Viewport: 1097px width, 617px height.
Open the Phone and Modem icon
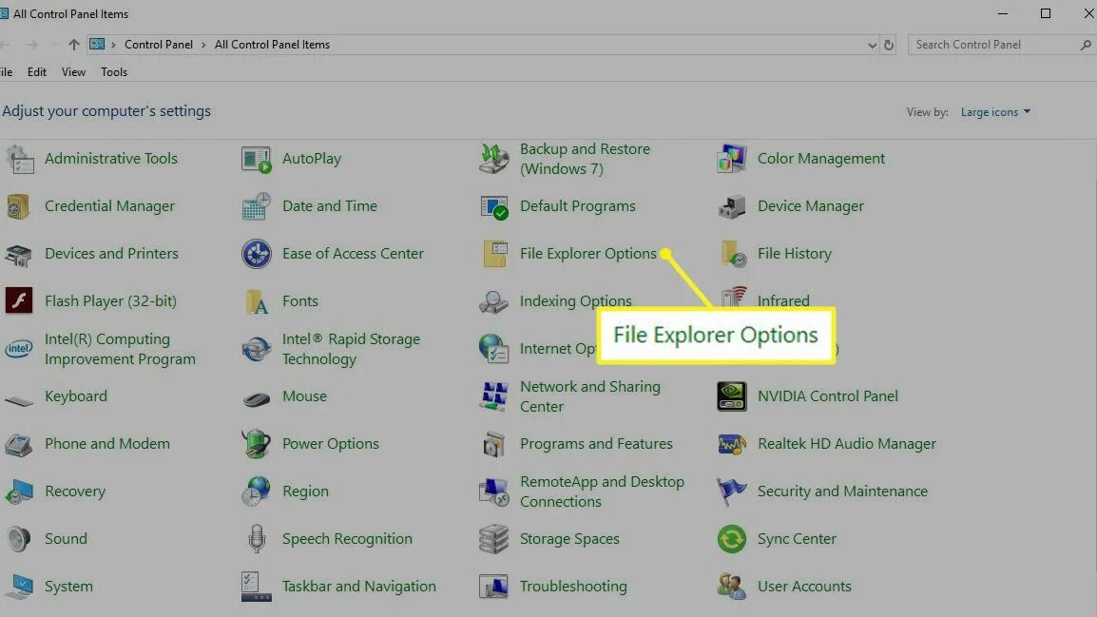[19, 444]
